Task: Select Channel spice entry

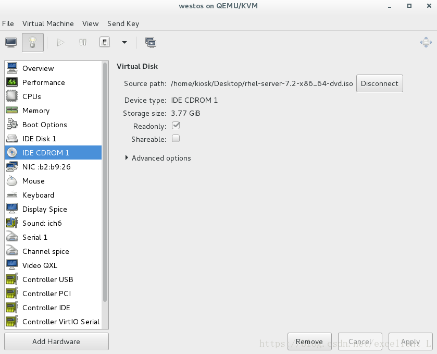Action: click(53, 251)
